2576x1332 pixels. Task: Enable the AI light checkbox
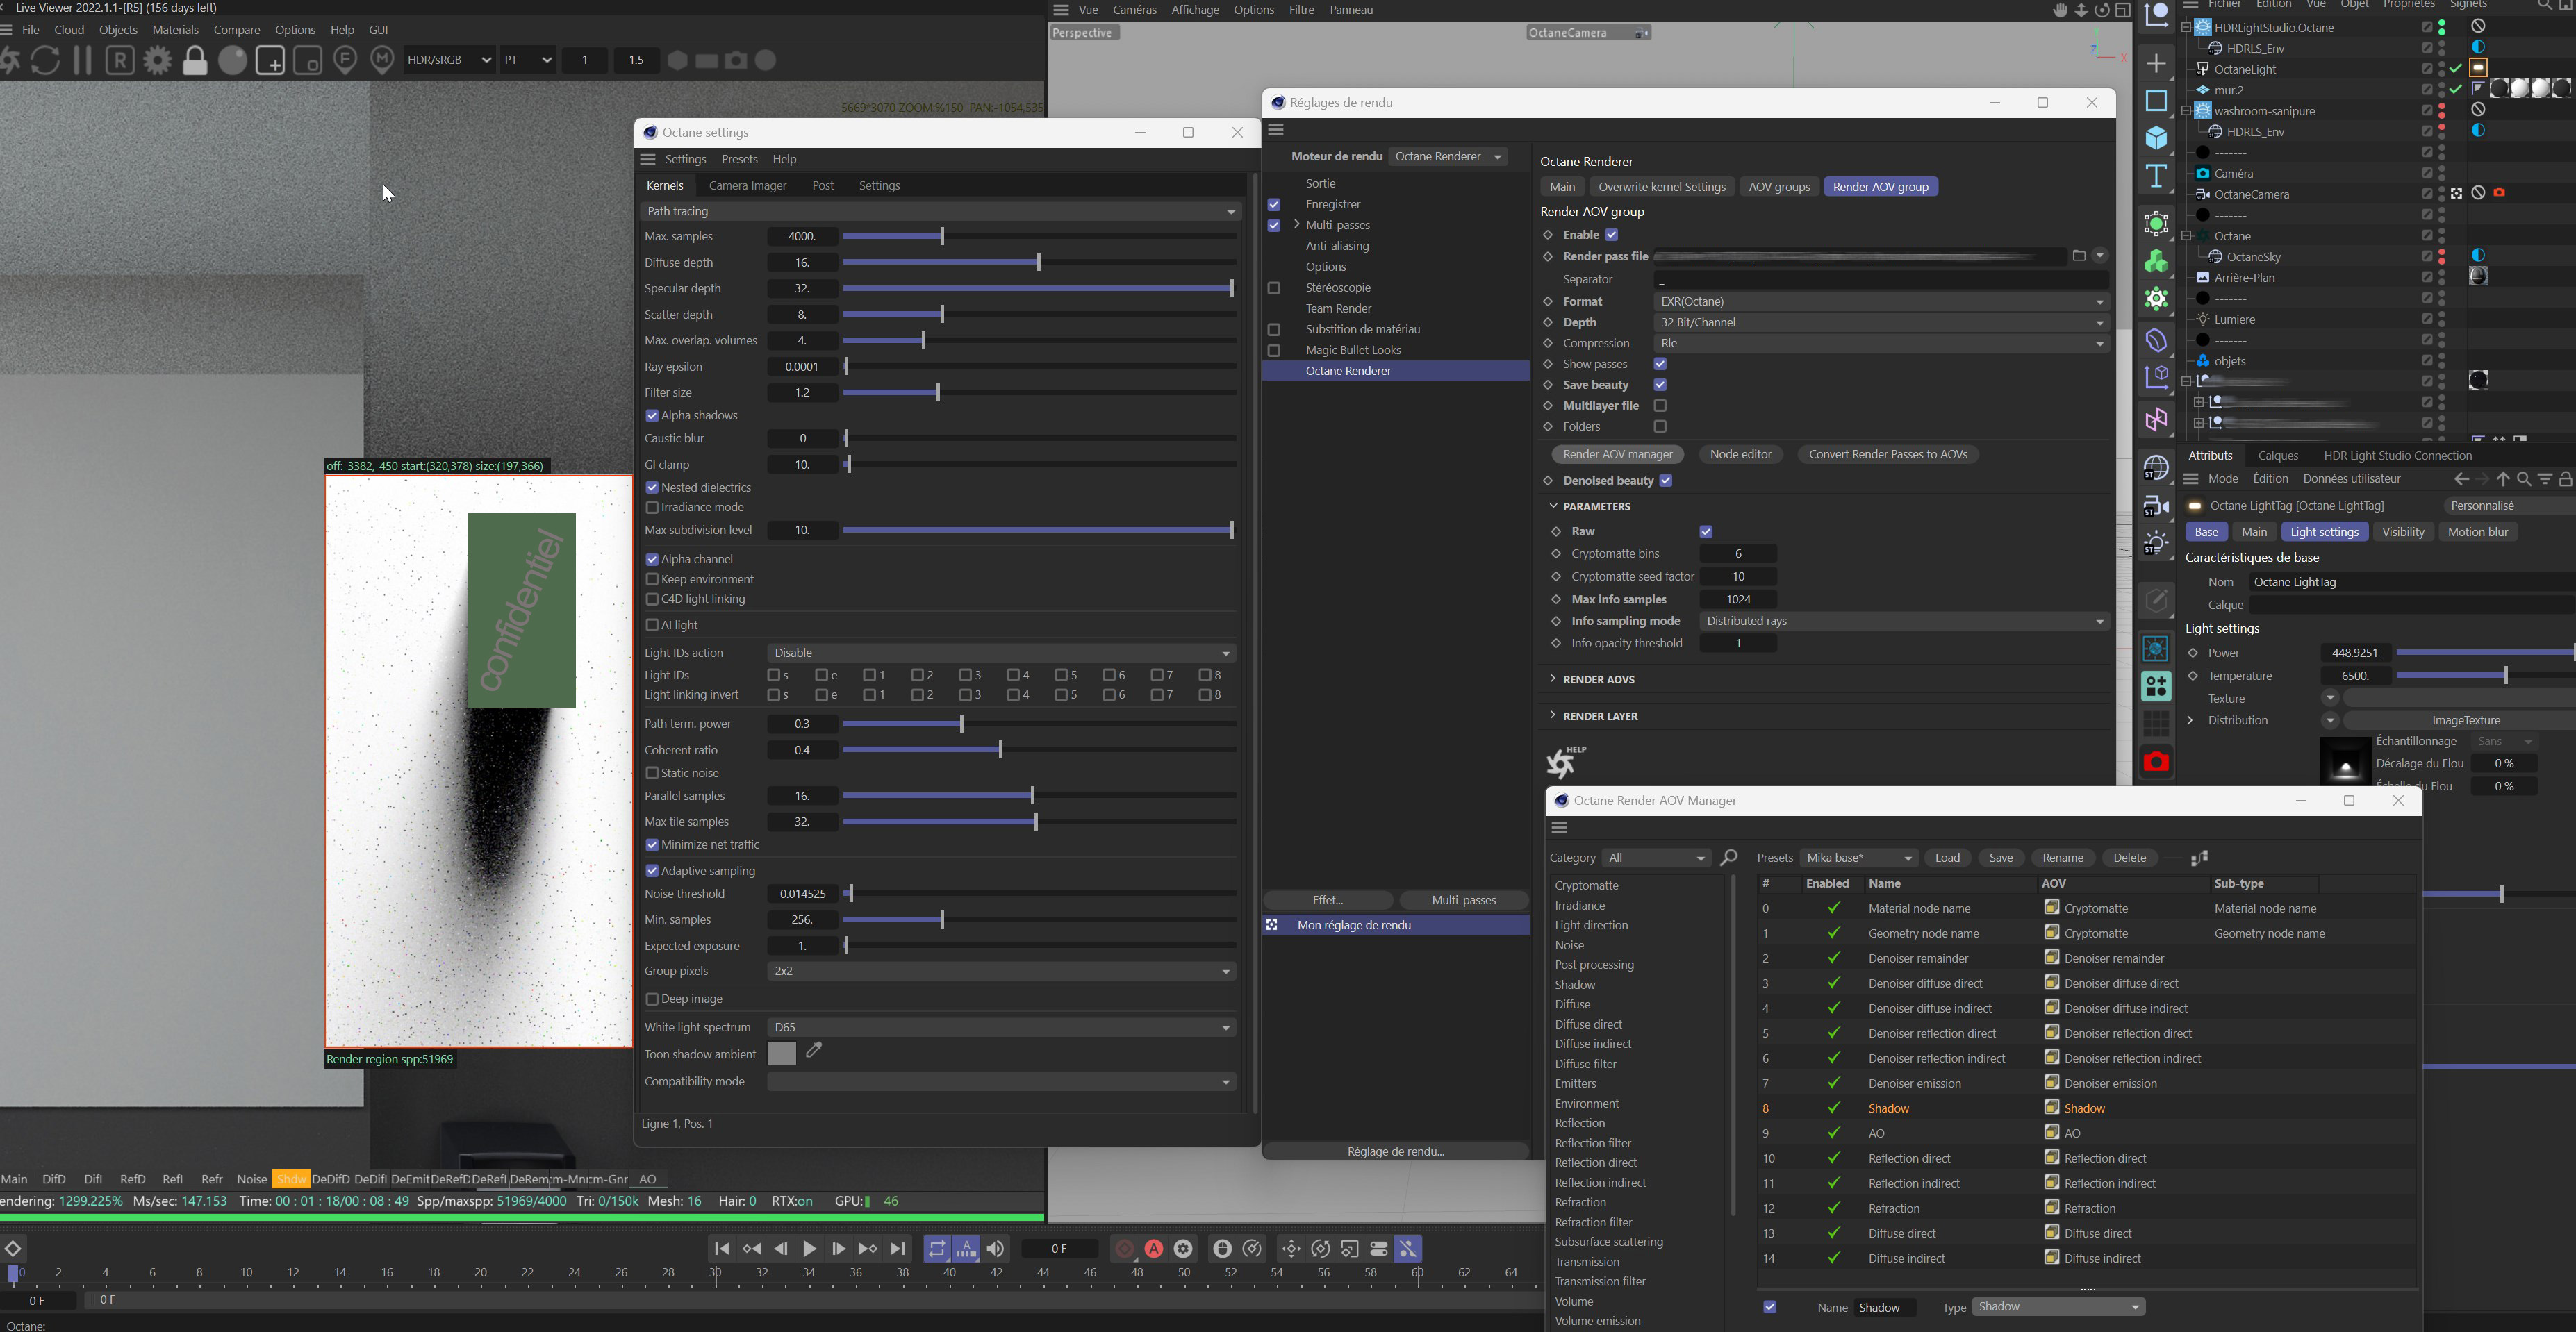652,625
